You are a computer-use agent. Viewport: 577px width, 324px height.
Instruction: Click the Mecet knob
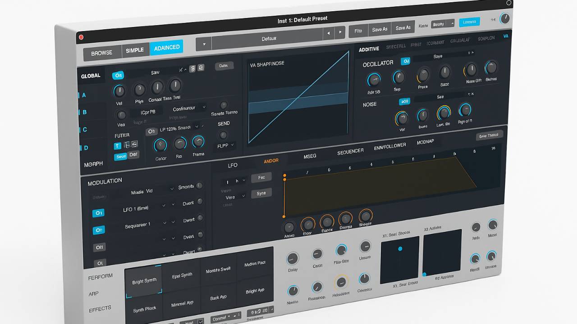point(492,225)
